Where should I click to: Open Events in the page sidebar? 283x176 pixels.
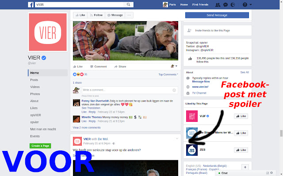point(35,136)
